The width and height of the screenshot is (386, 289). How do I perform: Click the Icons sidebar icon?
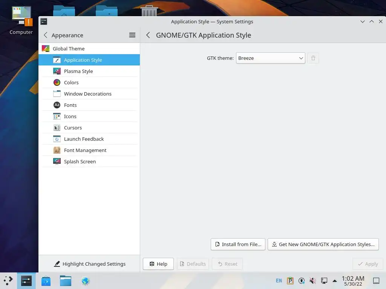pyautogui.click(x=57, y=117)
